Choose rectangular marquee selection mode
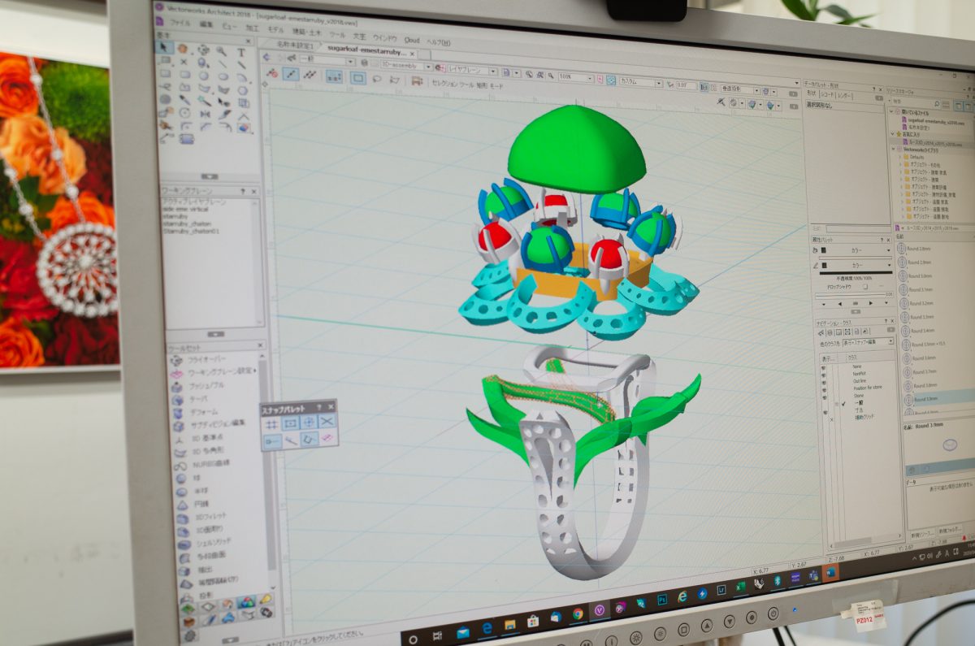 [358, 78]
